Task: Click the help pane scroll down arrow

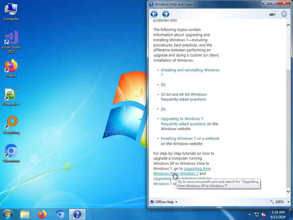Action: [288, 191]
